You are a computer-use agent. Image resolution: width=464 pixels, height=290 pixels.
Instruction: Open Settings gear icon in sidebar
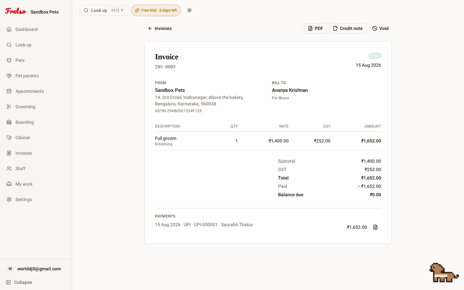click(9, 200)
